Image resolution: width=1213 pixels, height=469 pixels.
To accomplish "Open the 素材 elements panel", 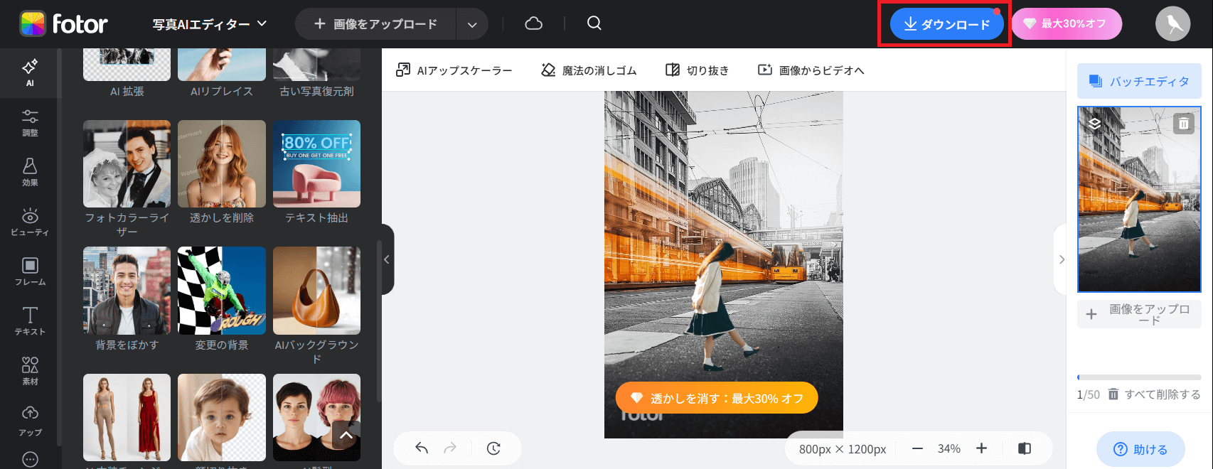I will coord(30,372).
